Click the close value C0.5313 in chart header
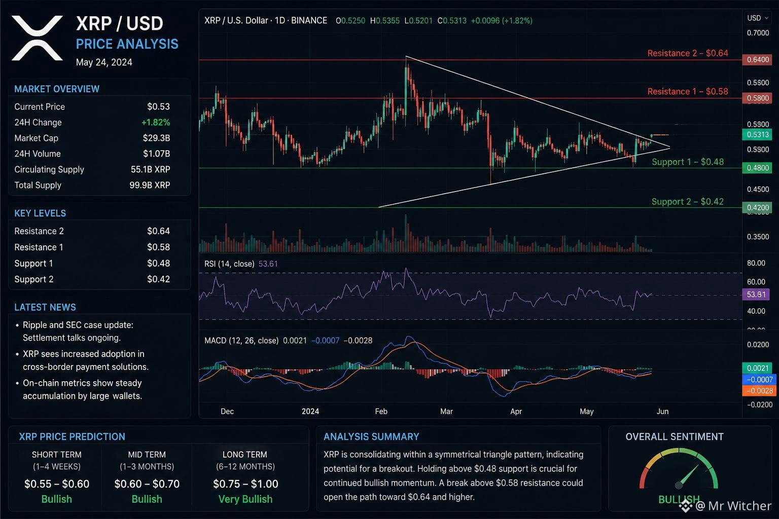779x519 pixels. 452,21
